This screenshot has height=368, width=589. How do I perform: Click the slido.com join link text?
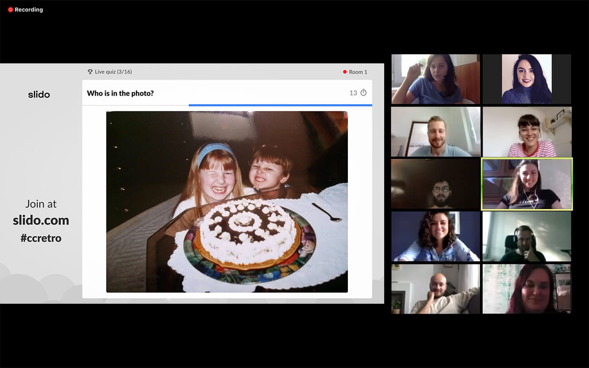(x=41, y=220)
